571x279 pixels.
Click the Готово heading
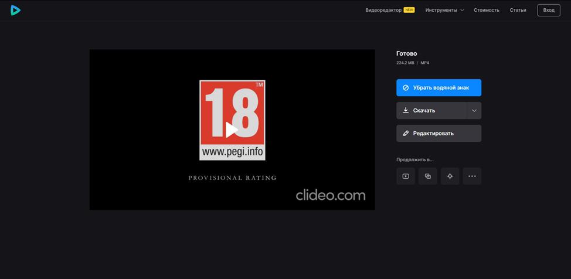tap(407, 53)
